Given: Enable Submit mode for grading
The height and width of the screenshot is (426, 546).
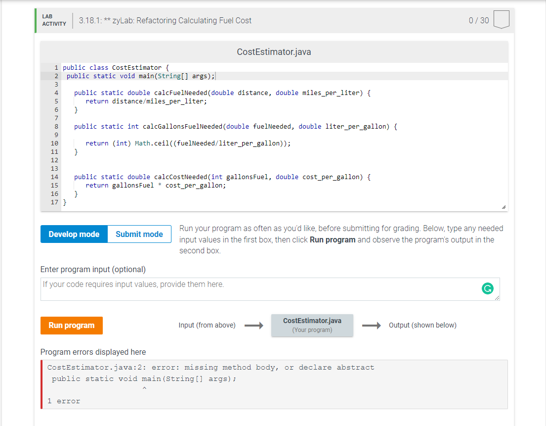Looking at the screenshot, I should pyautogui.click(x=139, y=234).
